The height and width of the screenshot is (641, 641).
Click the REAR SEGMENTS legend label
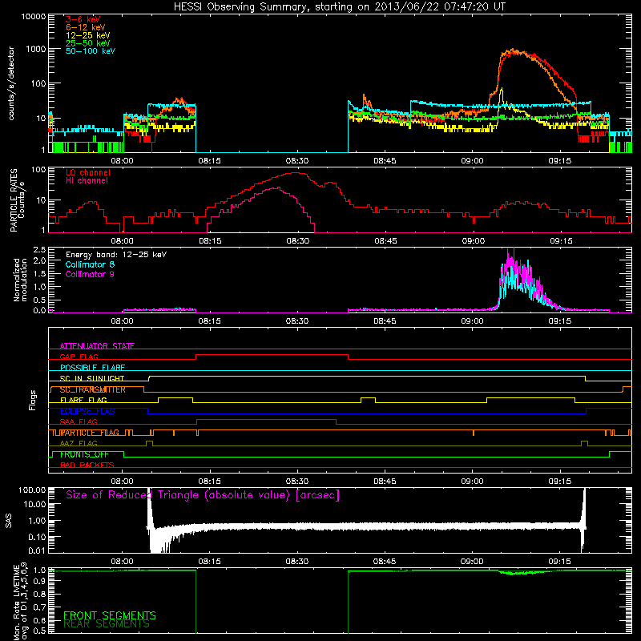tap(107, 624)
